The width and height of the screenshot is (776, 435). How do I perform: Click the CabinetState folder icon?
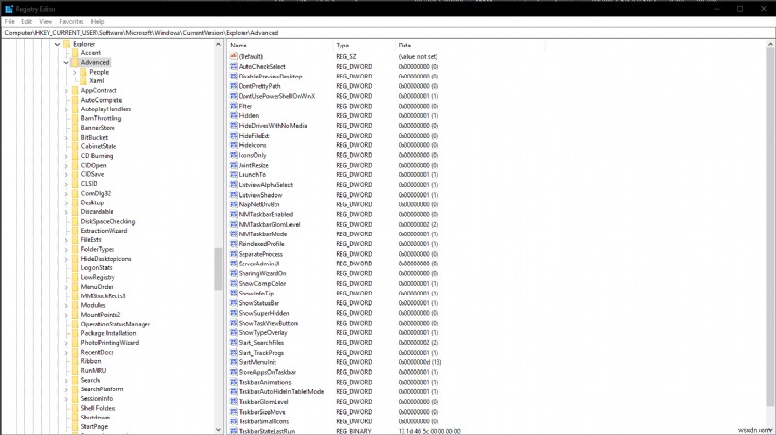tap(74, 146)
